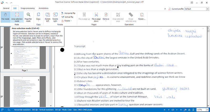
Task: Collapse the ribbon with the chevron
Action: point(165,9)
